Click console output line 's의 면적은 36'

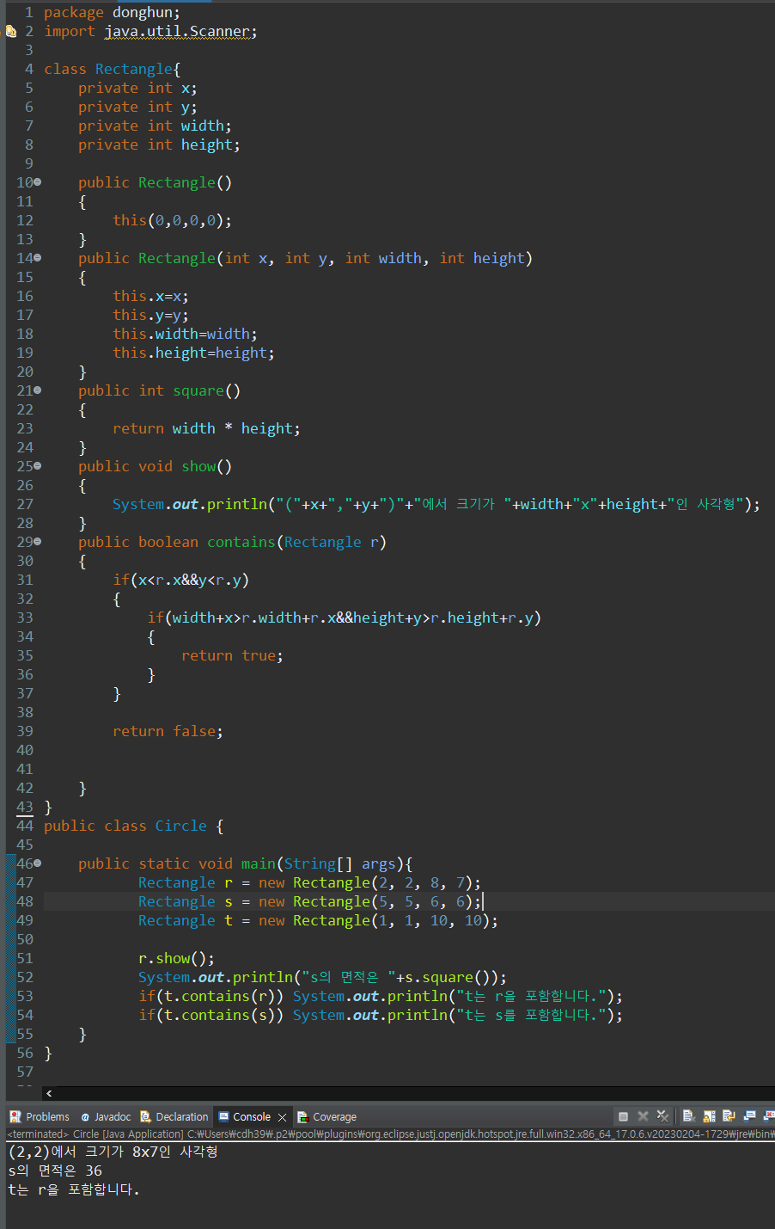tap(55, 1171)
